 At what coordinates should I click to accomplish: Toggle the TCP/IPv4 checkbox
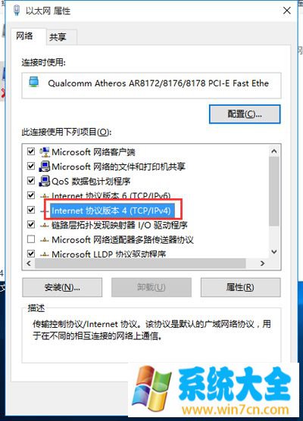[x=31, y=210]
